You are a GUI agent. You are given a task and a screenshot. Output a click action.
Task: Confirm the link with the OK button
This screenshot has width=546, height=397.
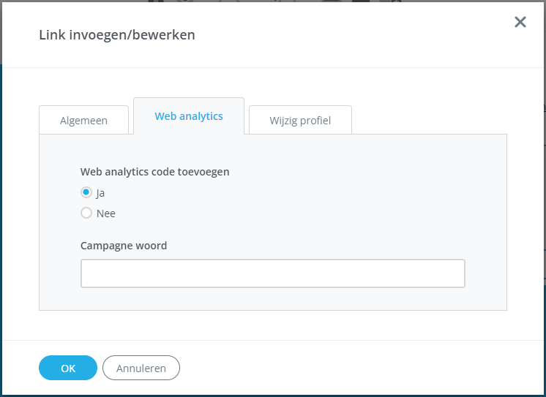pos(68,368)
